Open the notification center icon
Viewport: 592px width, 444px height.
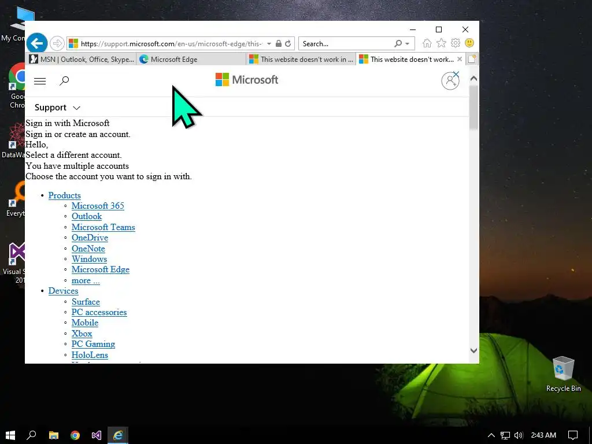(573, 435)
